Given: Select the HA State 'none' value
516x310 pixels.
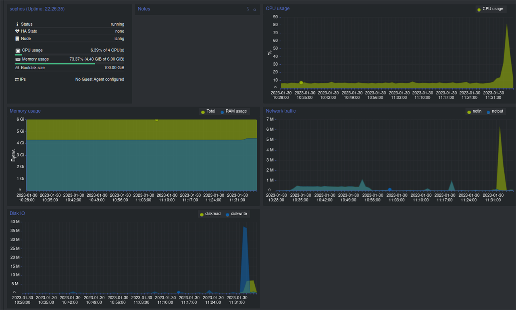Looking at the screenshot, I should 120,31.
